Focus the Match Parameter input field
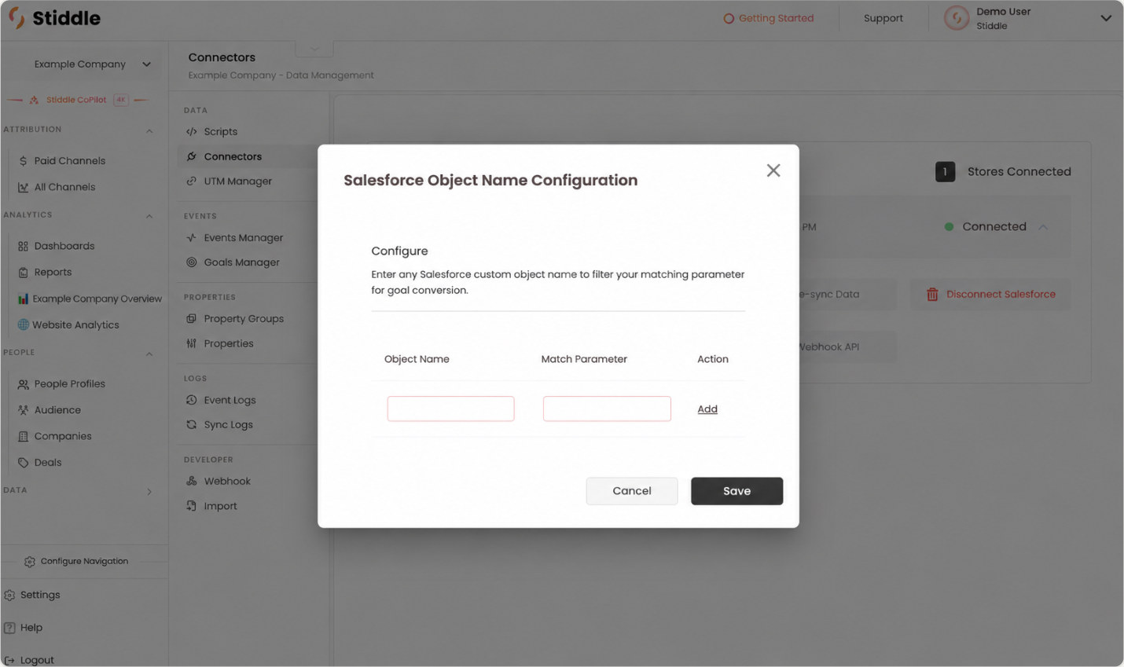This screenshot has width=1124, height=667. point(607,409)
